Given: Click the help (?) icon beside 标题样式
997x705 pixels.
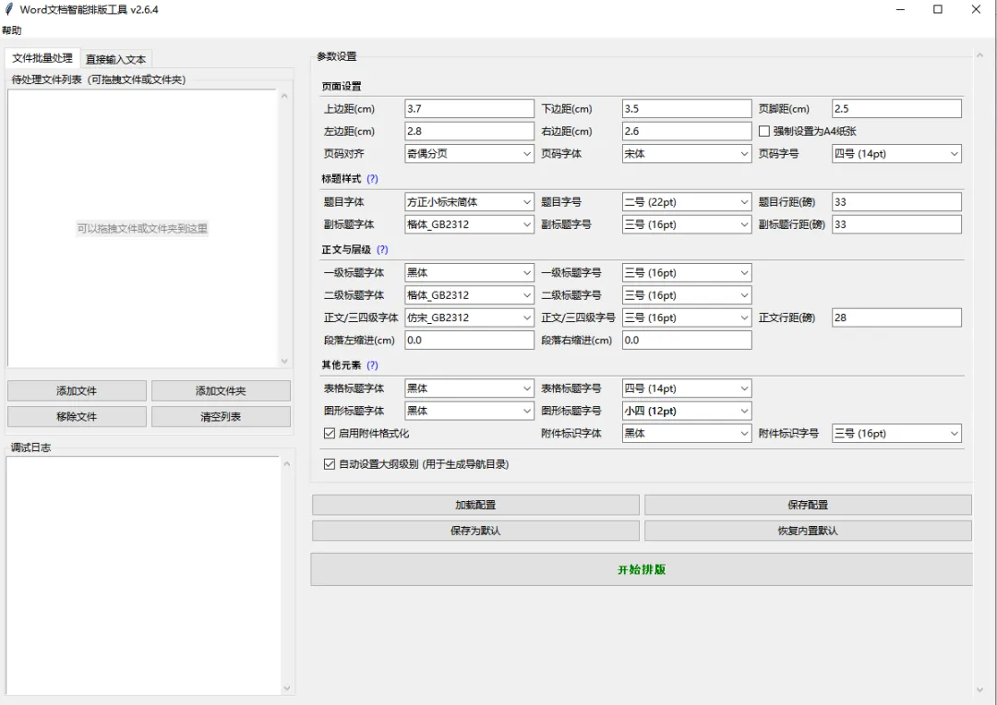Looking at the screenshot, I should 372,179.
